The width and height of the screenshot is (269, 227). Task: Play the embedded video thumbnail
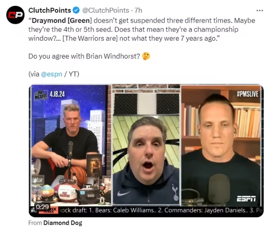click(146, 151)
